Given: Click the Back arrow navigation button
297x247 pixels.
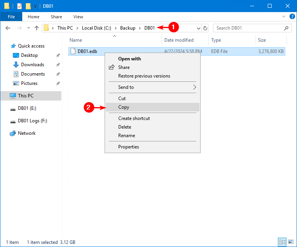Looking at the screenshot, I should [8, 28].
